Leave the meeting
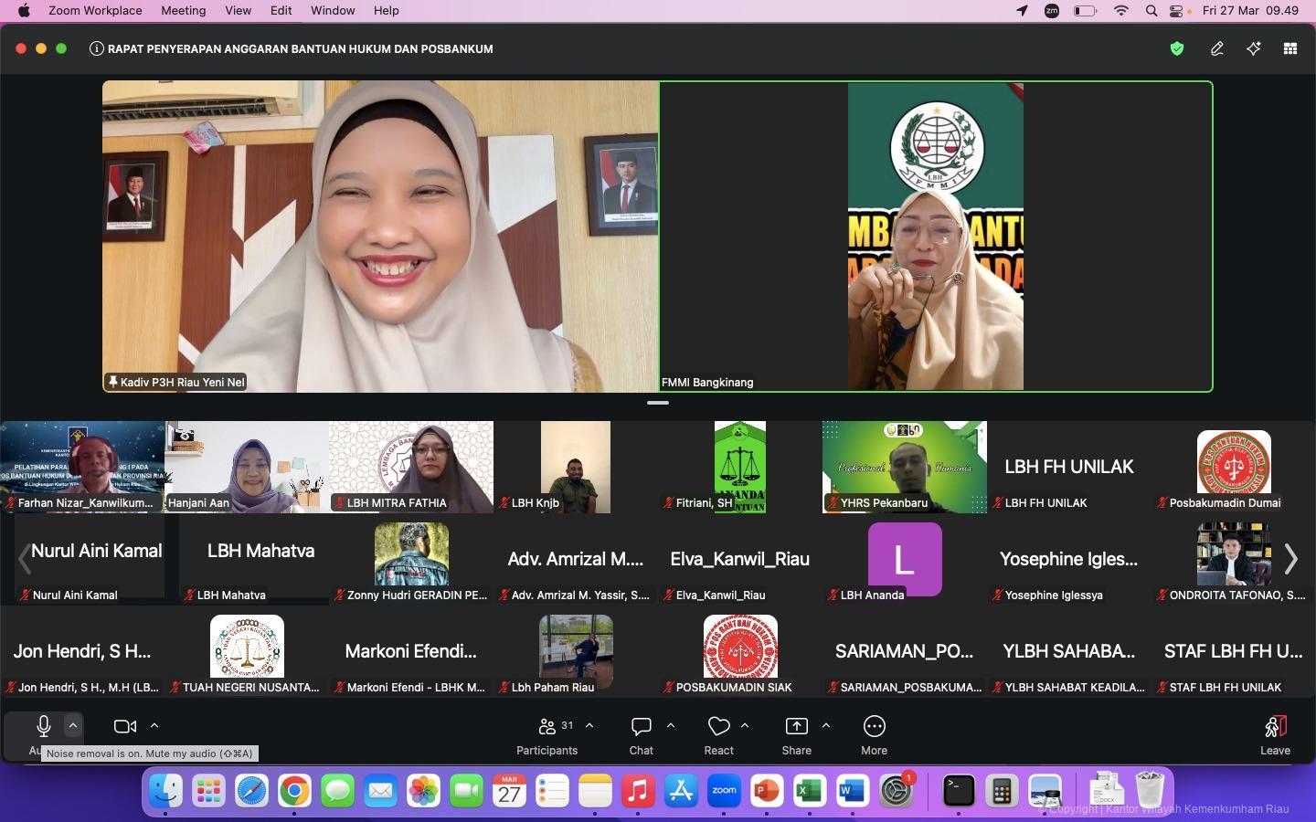The width and height of the screenshot is (1316, 822). 1275,734
